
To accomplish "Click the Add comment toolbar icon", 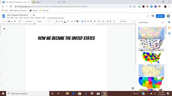I will click(x=75, y=21).
